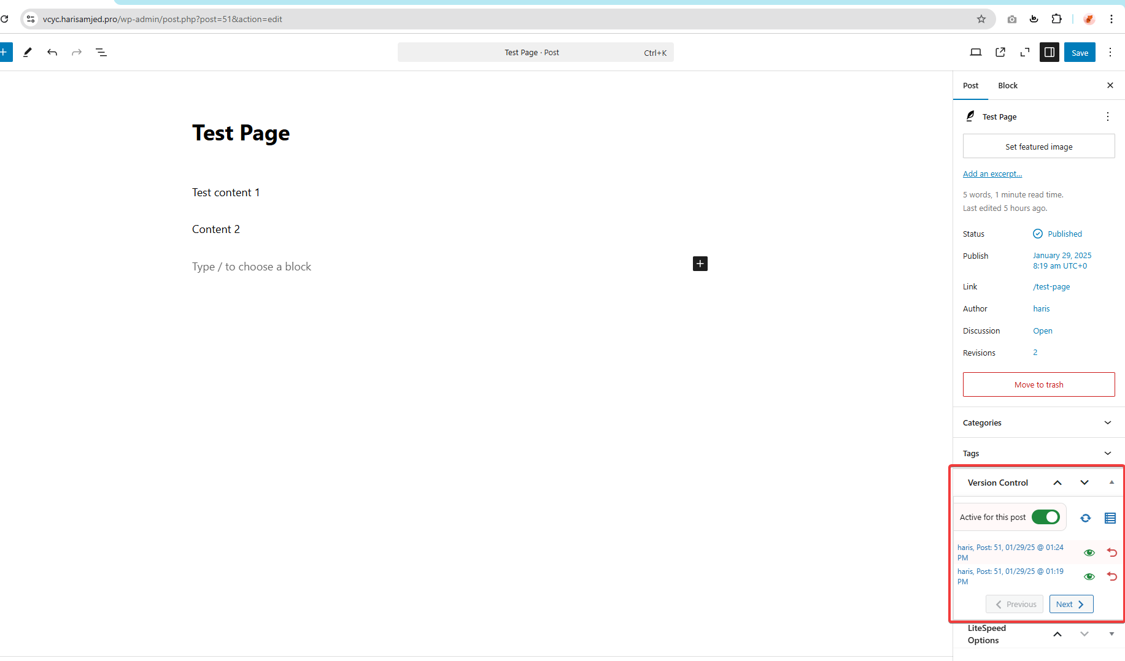Screen dimensions: 1125x661
Task: Click the black add block plus icon
Action: [700, 264]
